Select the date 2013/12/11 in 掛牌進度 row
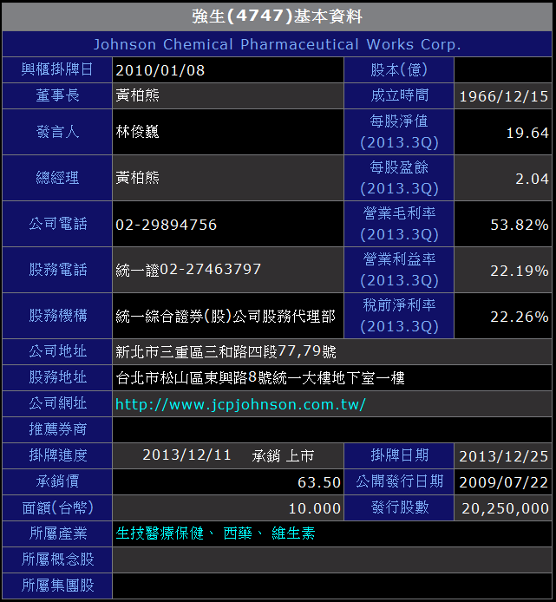556x602 pixels. 187,455
